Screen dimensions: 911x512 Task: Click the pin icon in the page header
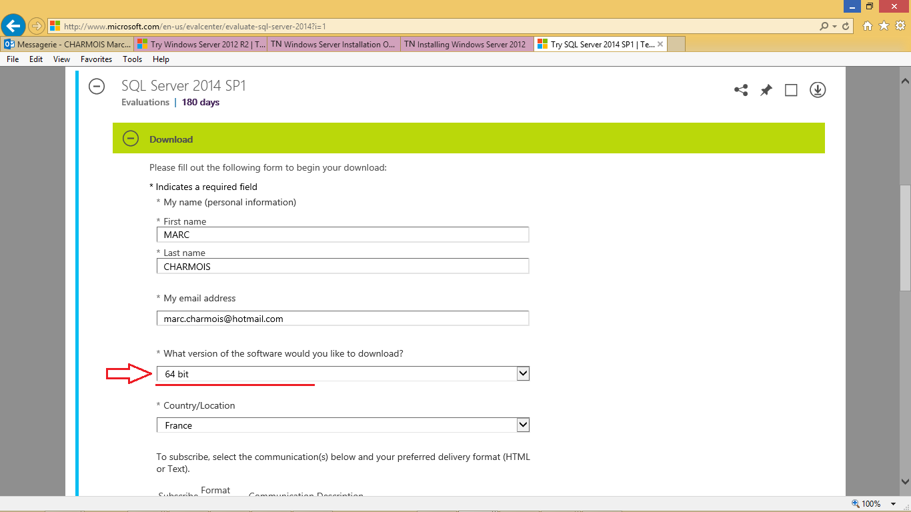point(766,90)
